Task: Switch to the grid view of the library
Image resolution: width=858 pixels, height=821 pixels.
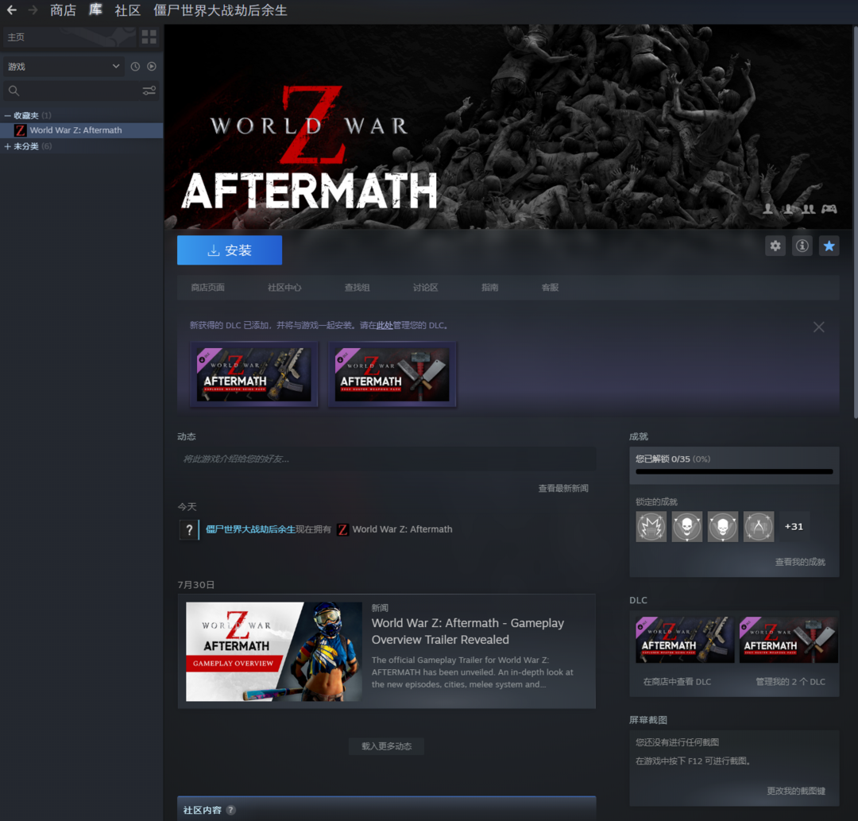Action: (x=149, y=37)
